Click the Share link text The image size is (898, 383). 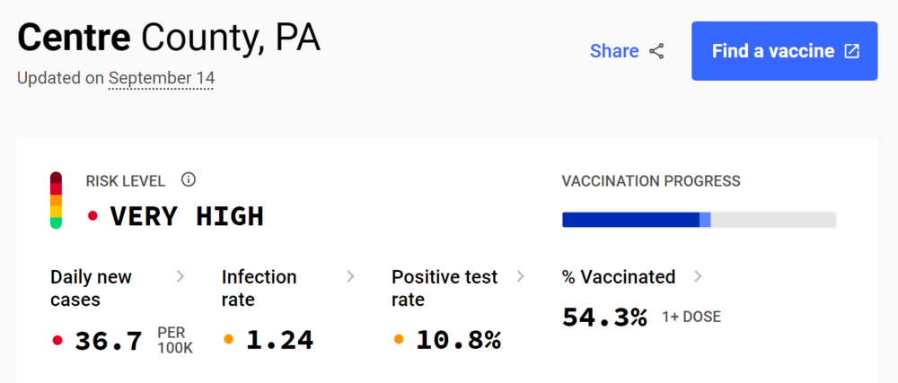pos(614,51)
